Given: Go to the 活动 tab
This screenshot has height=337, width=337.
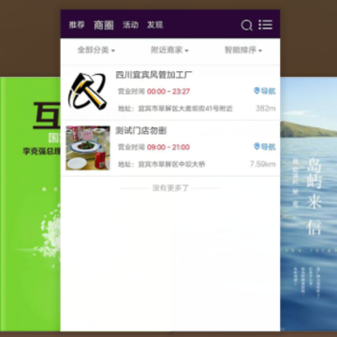Looking at the screenshot, I should pyautogui.click(x=130, y=25).
